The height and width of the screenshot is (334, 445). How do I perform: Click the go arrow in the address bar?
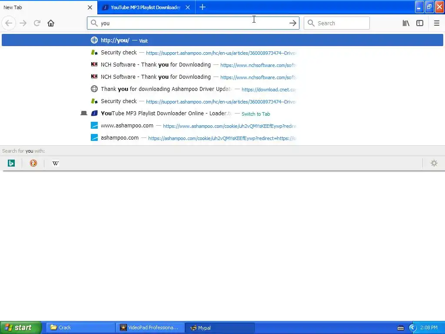pos(292,23)
